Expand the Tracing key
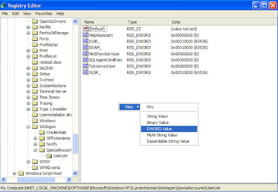 (x=28, y=103)
